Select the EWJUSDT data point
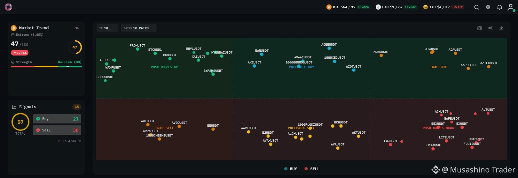This screenshot has height=178, width=518. (x=390, y=145)
